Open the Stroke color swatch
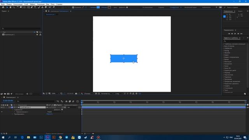This screenshot has width=249, height=140. (109, 7)
